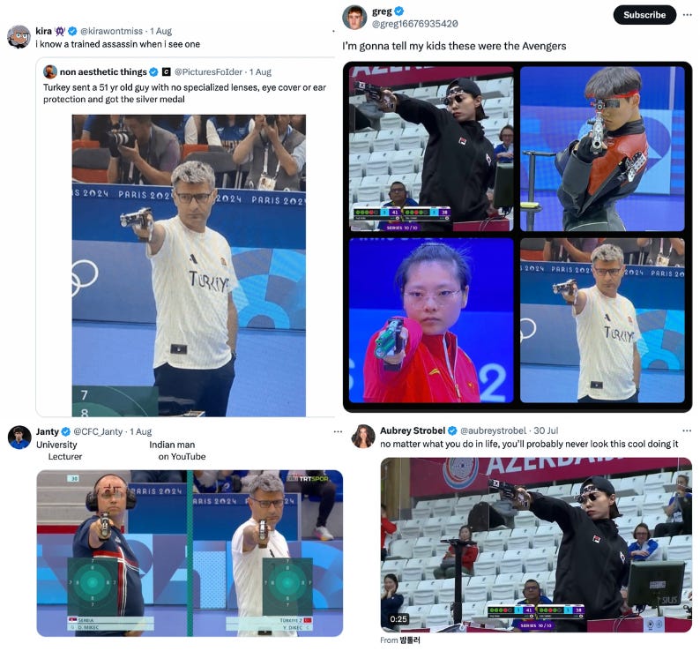Subscribe to greg's account
Screen dimensions: 700x651
tap(644, 15)
